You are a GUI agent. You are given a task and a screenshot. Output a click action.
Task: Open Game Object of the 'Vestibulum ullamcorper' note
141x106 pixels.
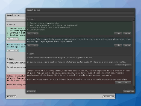coord(123,65)
